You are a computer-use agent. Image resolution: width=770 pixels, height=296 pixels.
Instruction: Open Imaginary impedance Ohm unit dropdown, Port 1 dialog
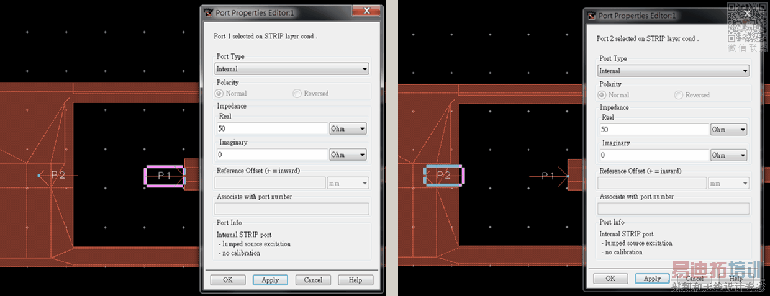(x=348, y=155)
